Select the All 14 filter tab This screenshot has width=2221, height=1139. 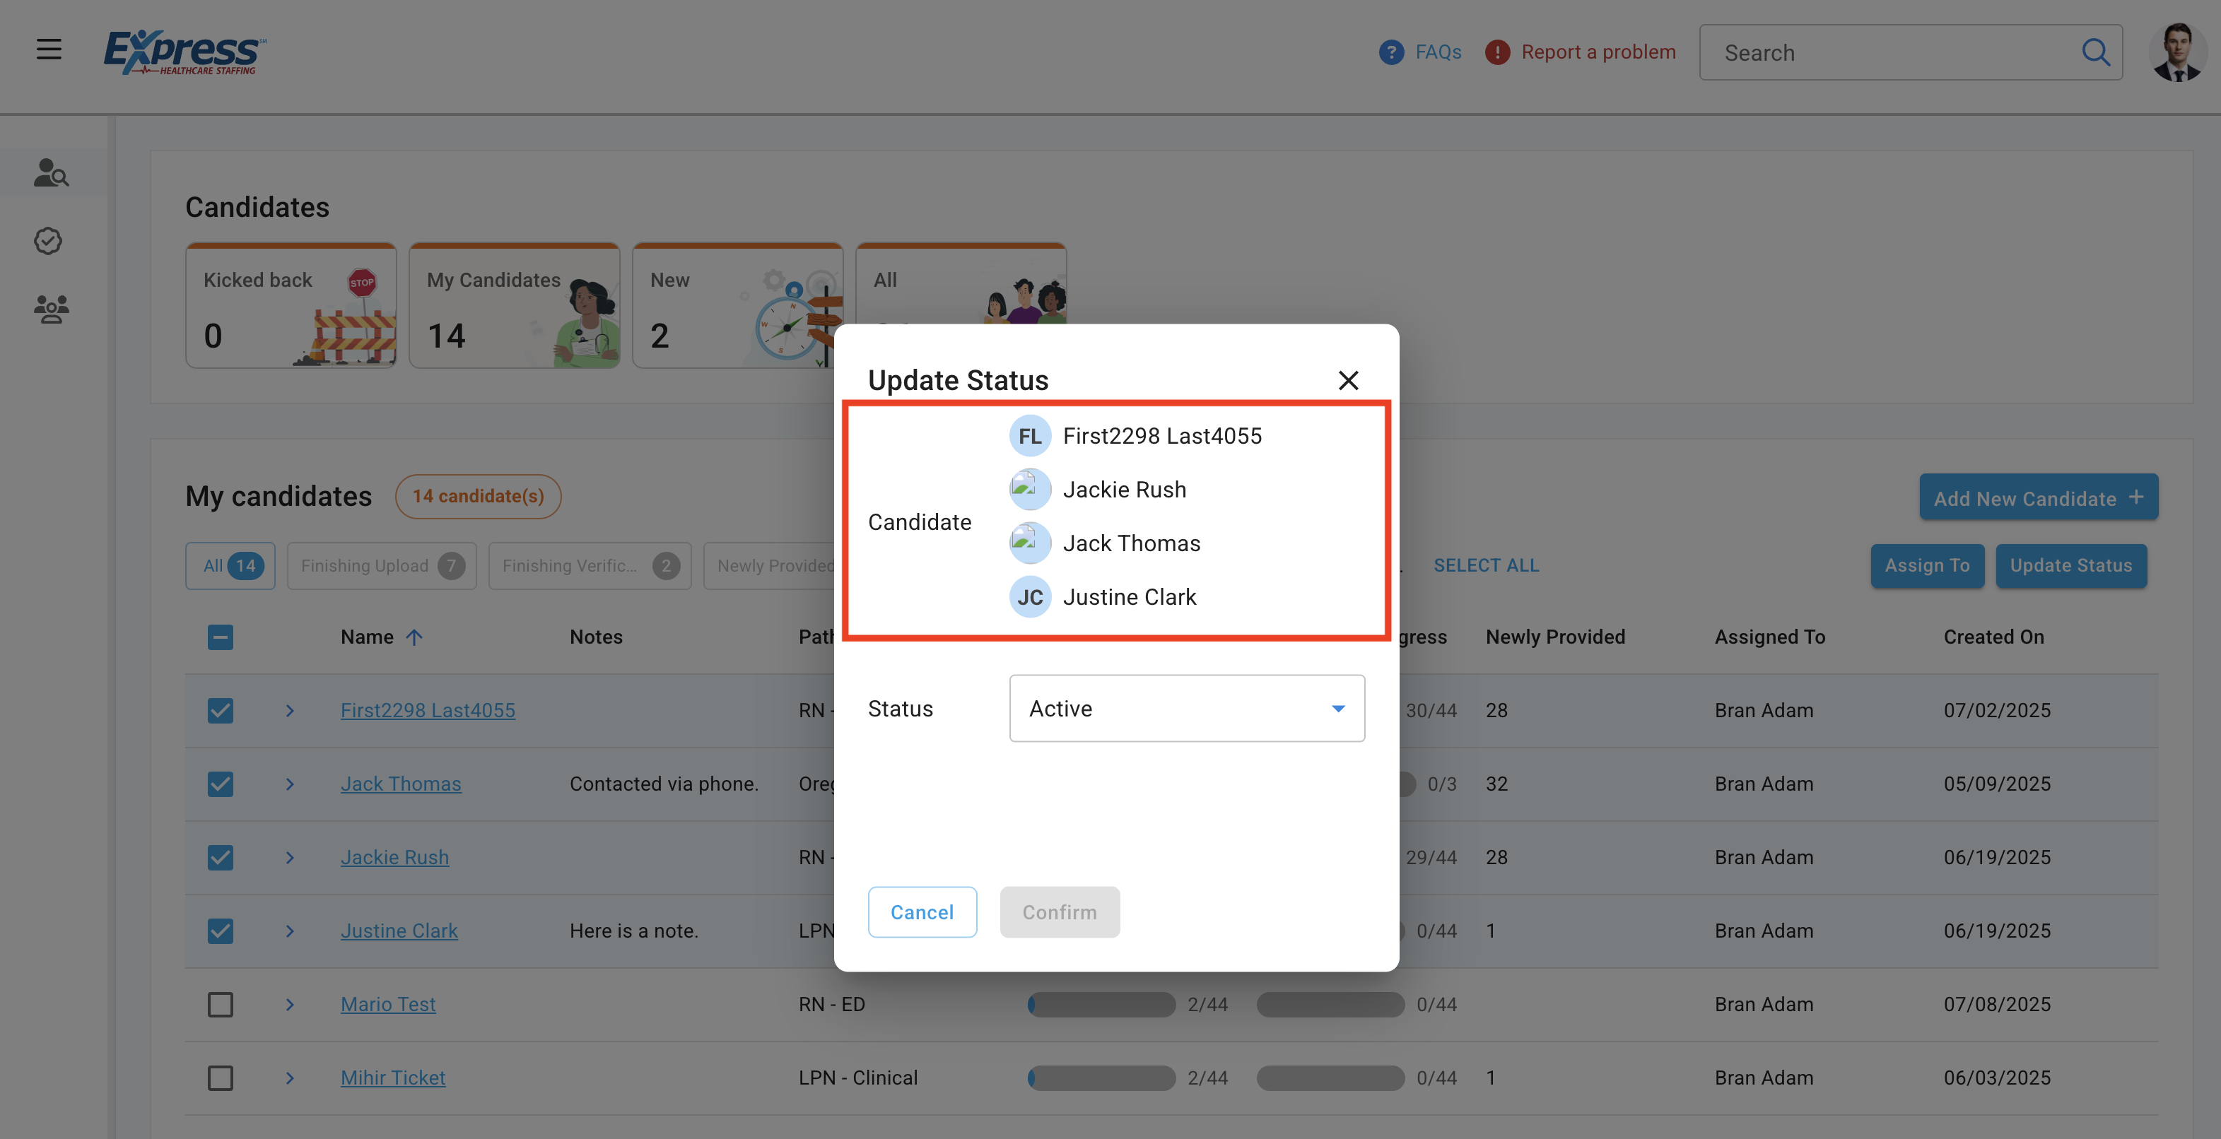click(x=230, y=566)
